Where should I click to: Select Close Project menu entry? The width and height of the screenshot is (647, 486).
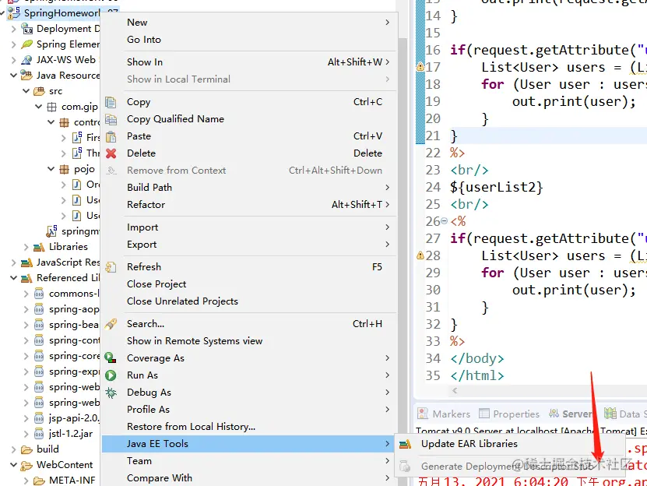click(x=249, y=284)
